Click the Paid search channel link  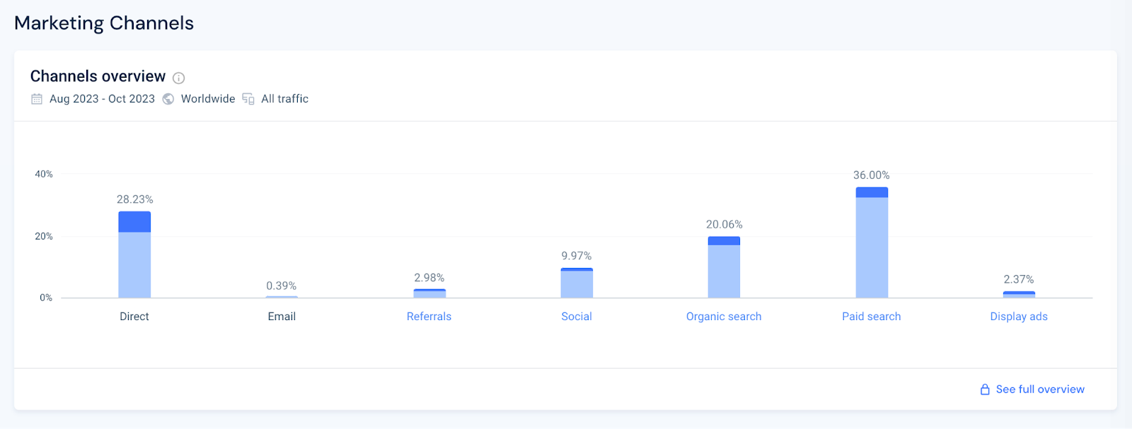[x=872, y=317]
